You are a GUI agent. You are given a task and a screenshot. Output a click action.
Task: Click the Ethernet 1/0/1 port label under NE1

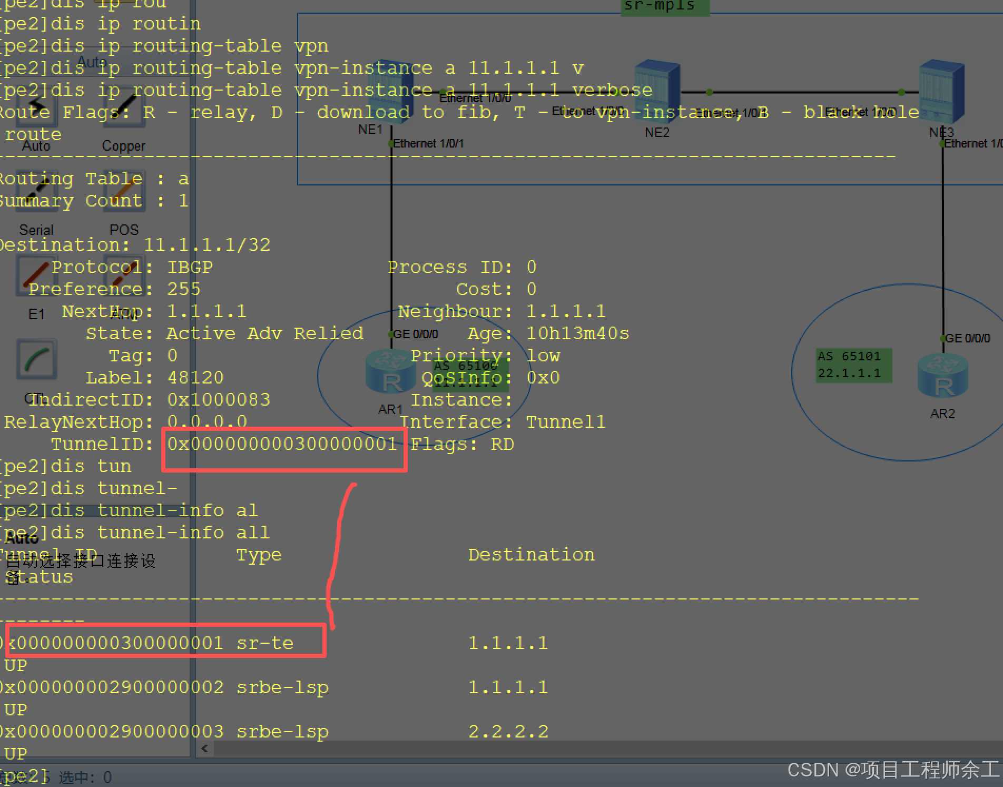coord(428,143)
